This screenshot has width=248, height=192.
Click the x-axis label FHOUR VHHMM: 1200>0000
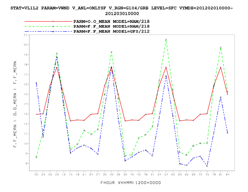click(131, 183)
